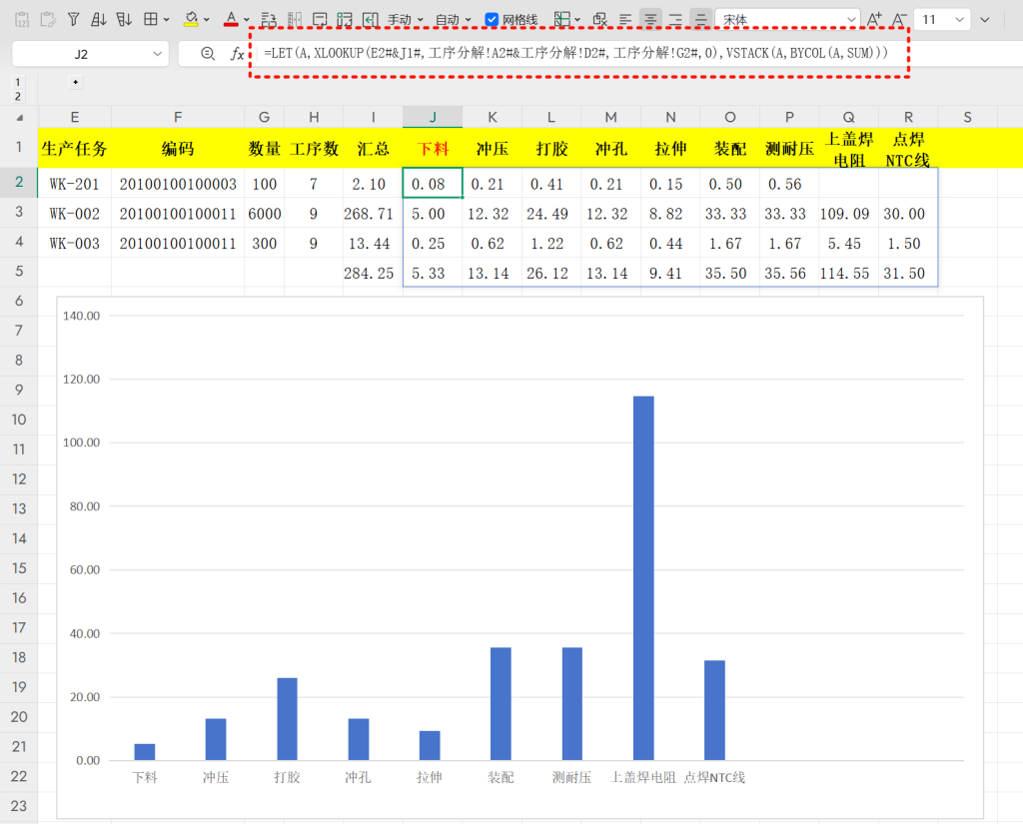Click chart axis label 点焊NTC线

(x=714, y=777)
